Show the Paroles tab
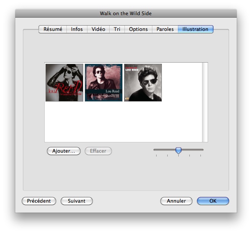The image size is (252, 234). click(x=165, y=29)
